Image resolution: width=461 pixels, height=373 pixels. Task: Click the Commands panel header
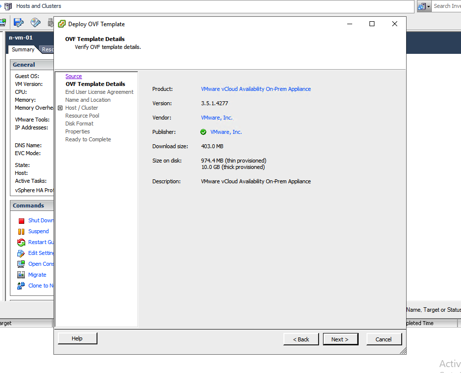32,206
